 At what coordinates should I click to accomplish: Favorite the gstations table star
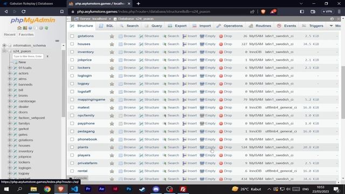pos(112,36)
